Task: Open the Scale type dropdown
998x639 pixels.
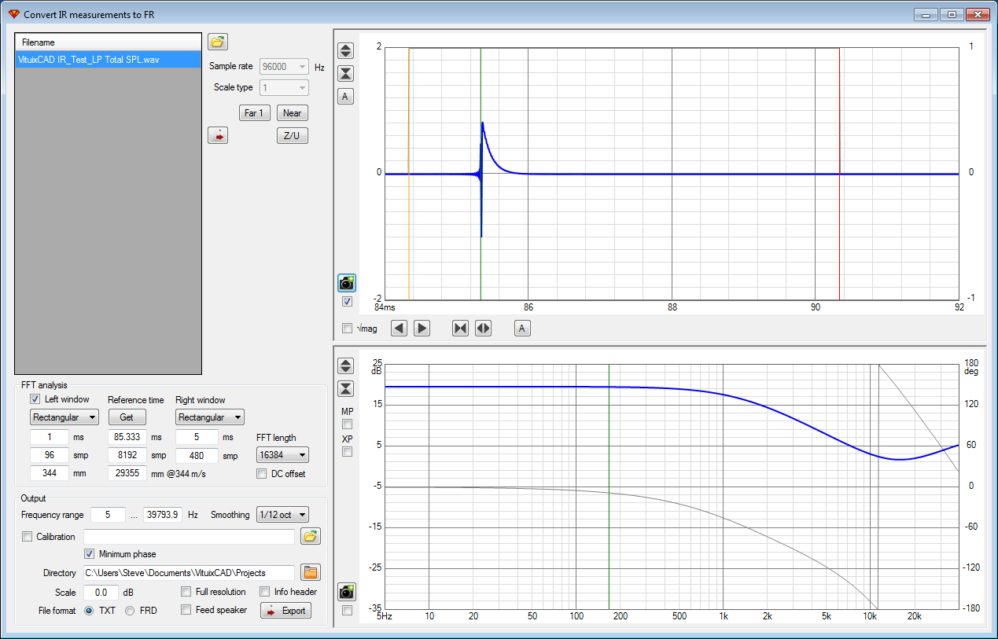Action: tap(284, 87)
